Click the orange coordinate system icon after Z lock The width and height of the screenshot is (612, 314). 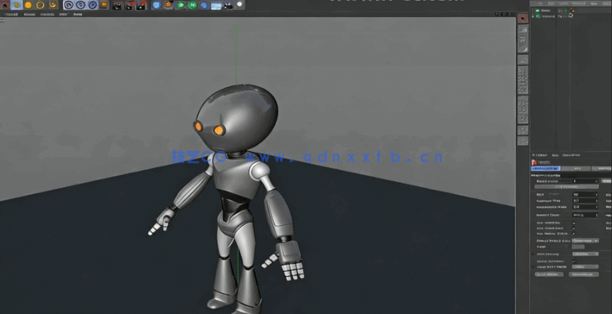(x=105, y=4)
